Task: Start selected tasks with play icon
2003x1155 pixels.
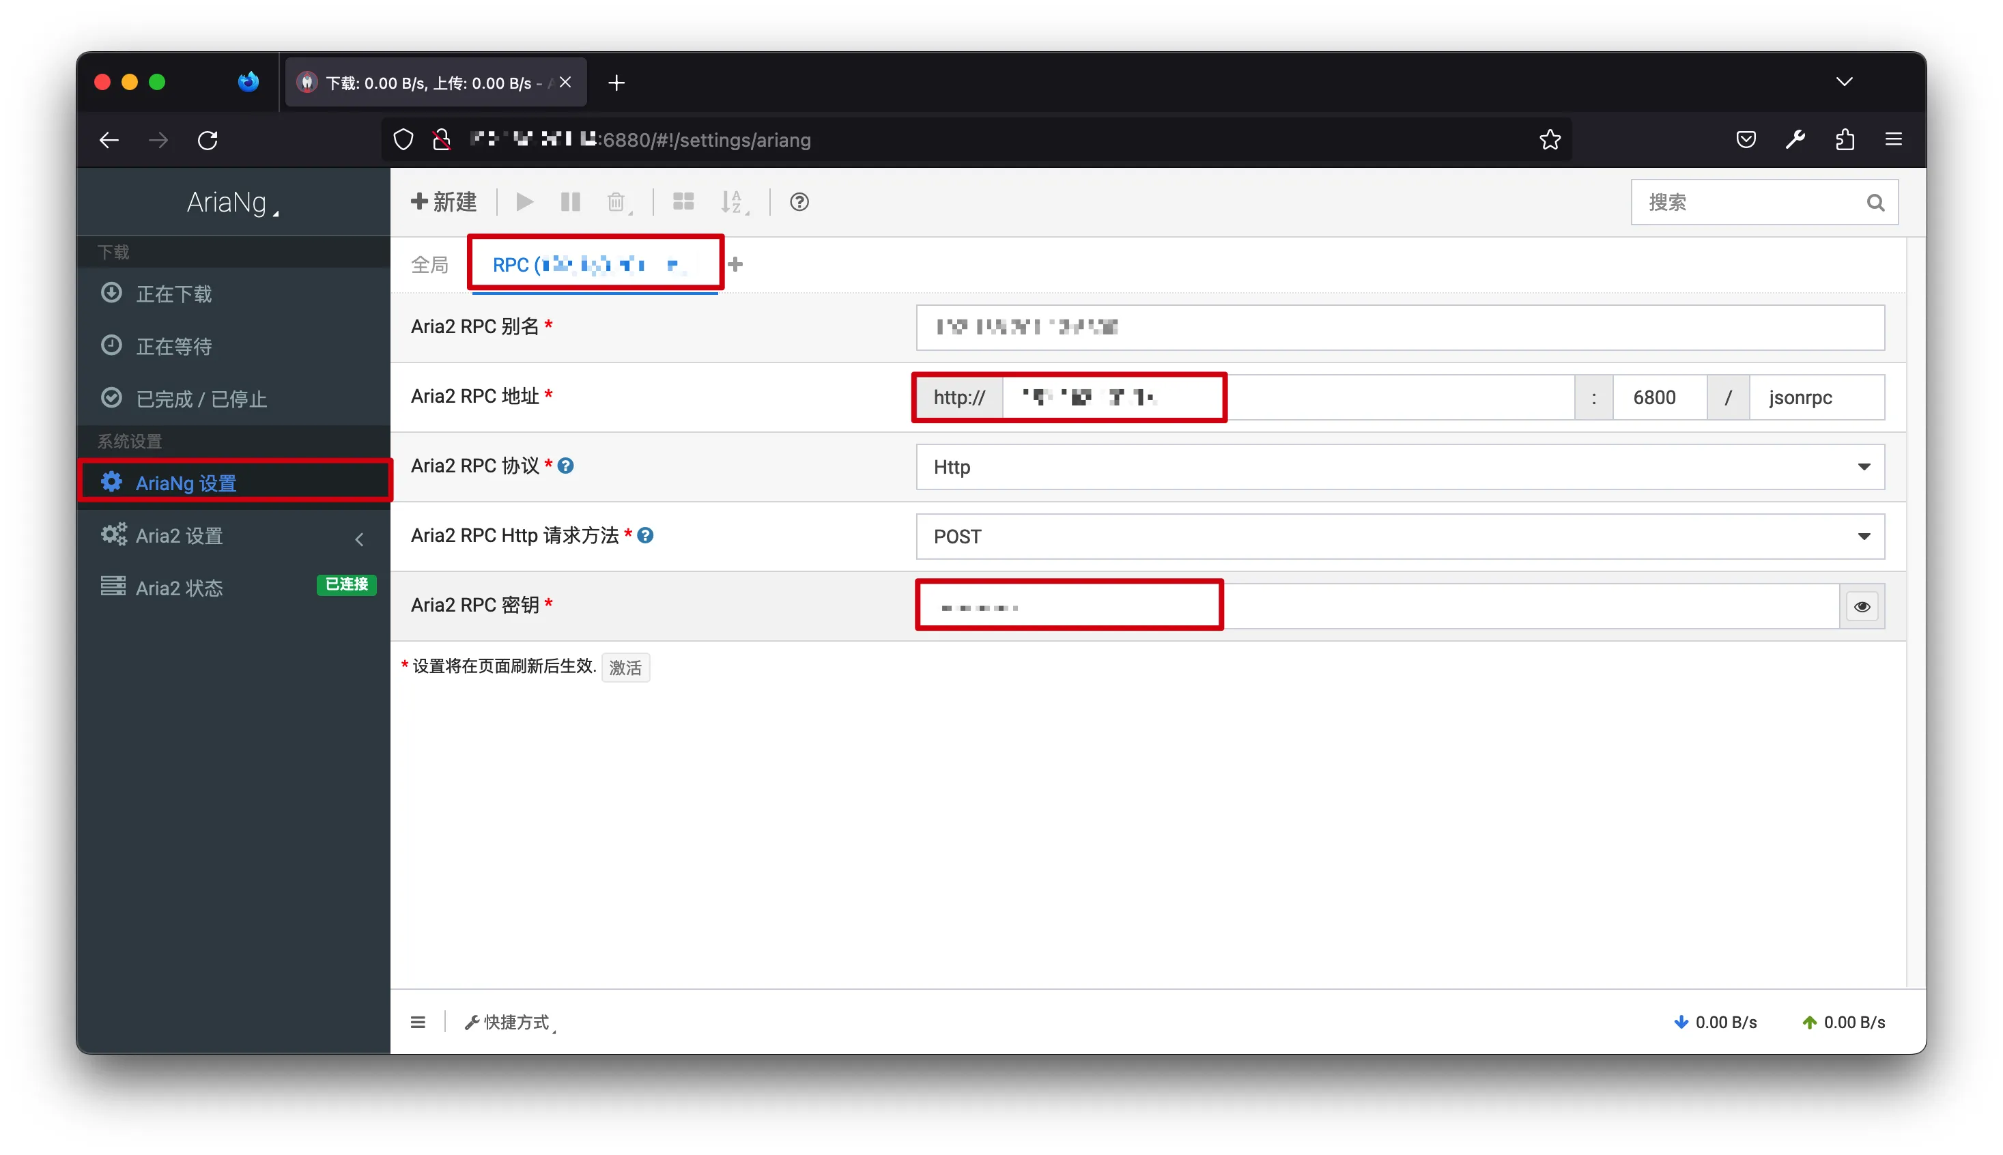Action: (x=524, y=202)
